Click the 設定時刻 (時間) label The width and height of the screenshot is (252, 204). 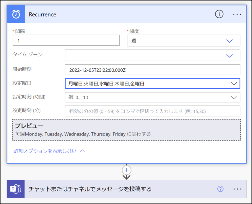[29, 97]
